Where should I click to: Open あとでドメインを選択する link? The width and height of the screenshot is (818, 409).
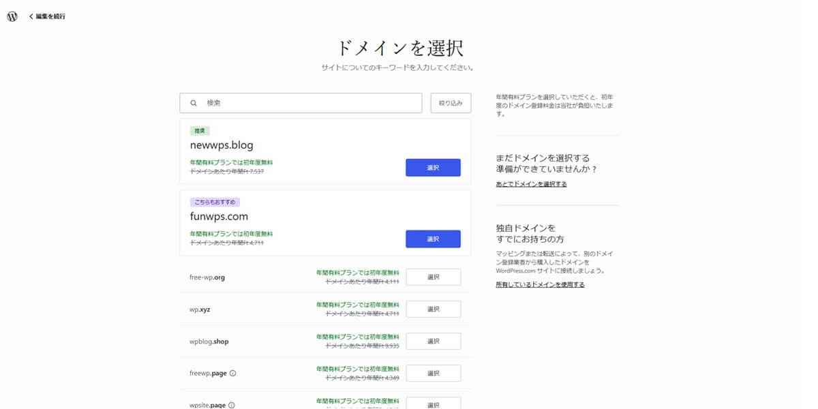click(531, 184)
